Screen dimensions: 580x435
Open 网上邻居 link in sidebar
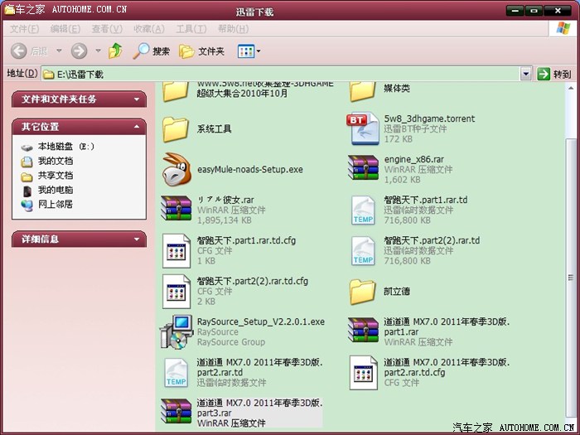coord(47,204)
